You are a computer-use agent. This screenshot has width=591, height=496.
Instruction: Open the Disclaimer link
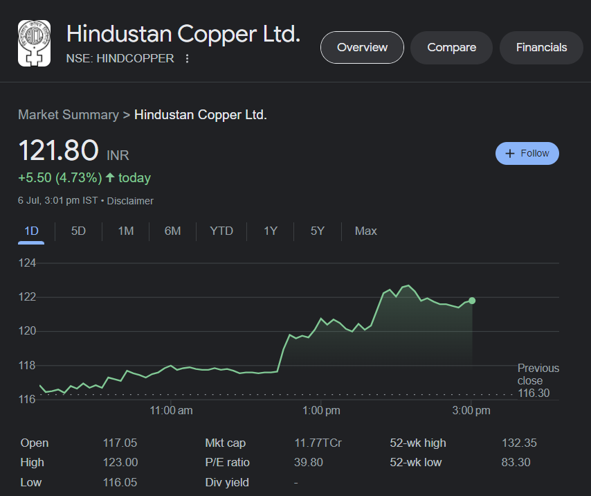click(x=130, y=201)
